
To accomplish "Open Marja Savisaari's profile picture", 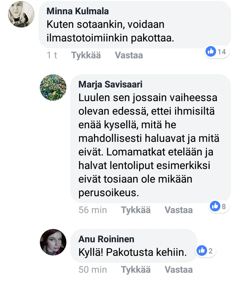I will pos(53,87).
